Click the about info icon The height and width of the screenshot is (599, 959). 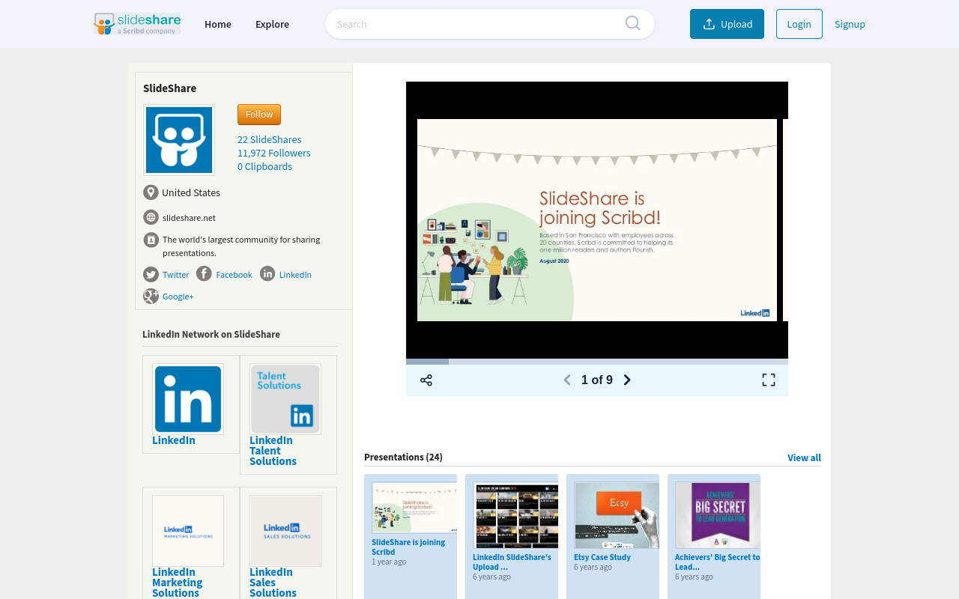coord(151,240)
